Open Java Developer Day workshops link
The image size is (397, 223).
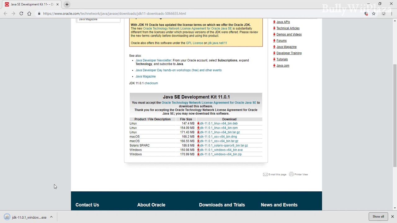point(178,70)
